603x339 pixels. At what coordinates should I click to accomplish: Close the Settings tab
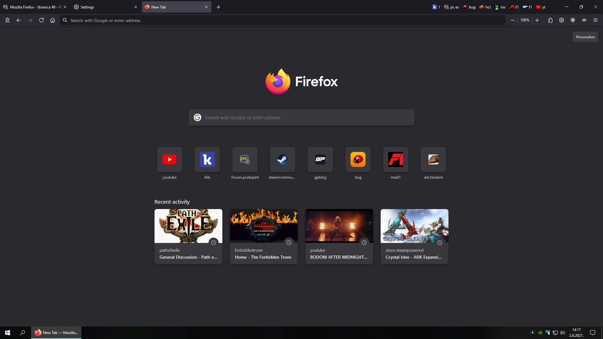point(136,7)
